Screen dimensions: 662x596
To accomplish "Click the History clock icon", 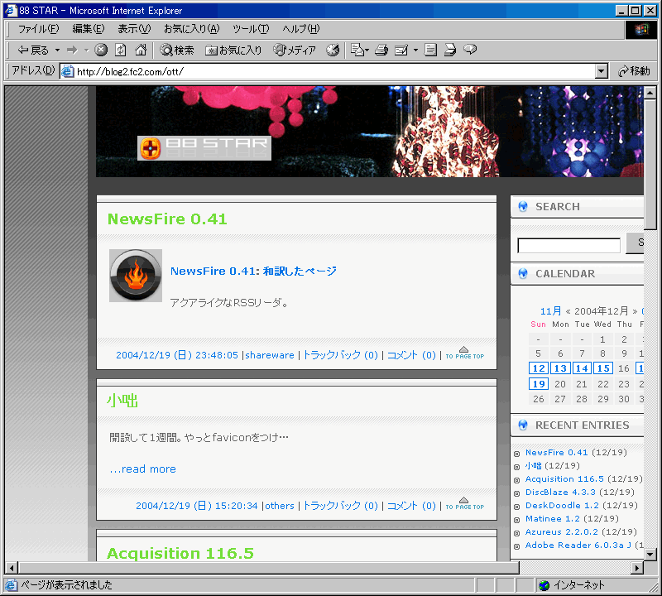I will (333, 50).
